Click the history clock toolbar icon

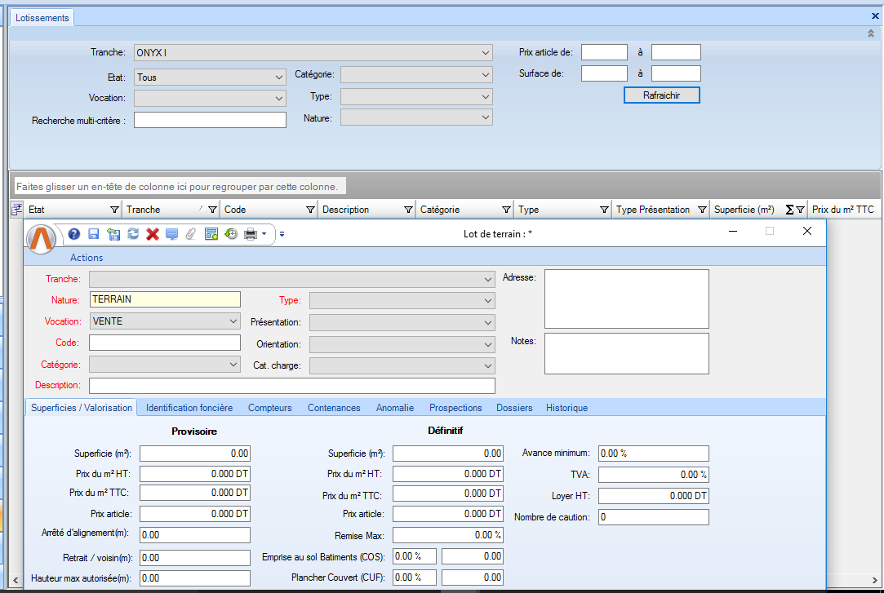pos(231,234)
